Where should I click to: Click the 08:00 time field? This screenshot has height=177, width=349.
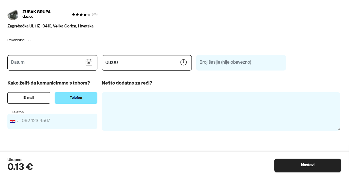147,63
